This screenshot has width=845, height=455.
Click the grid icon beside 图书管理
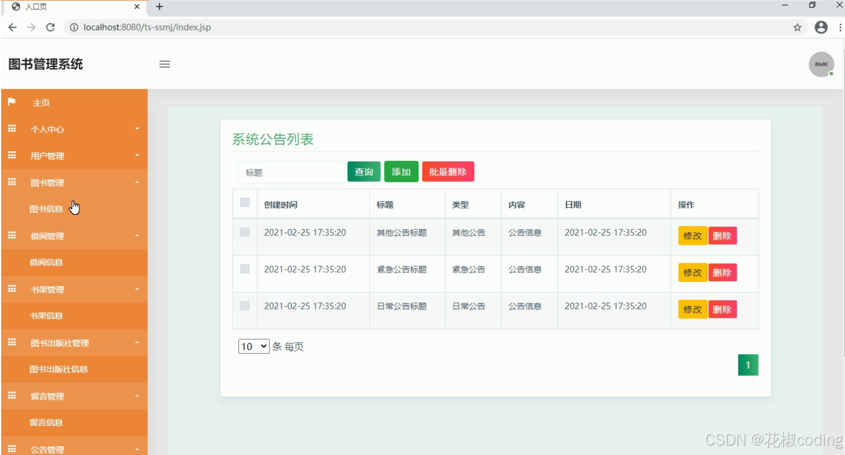pos(11,182)
